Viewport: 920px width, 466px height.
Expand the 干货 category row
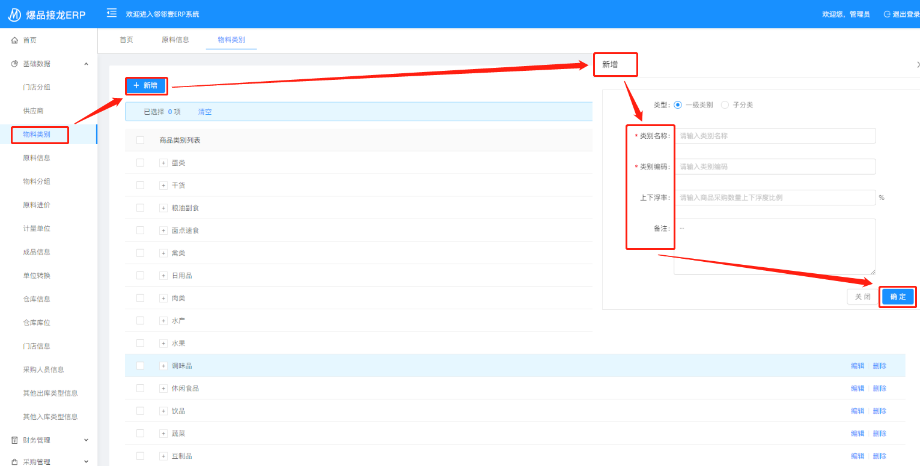[163, 185]
